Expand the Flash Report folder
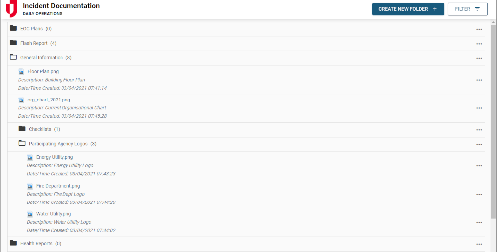The image size is (497, 252). tap(13, 43)
